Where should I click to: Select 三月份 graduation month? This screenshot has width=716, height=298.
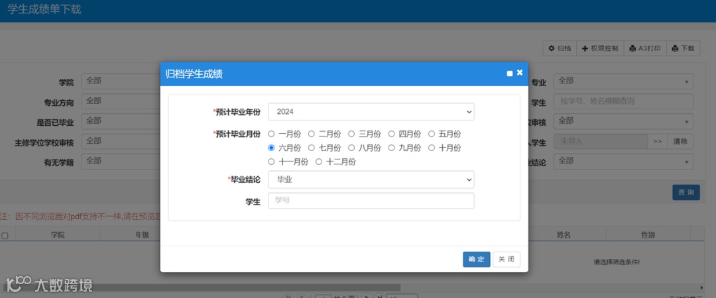(x=351, y=134)
